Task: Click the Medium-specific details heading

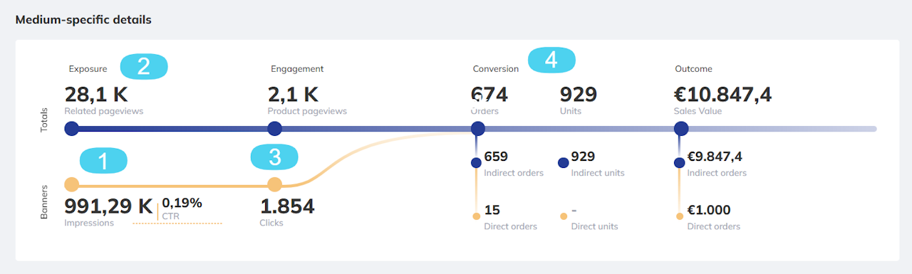Action: 83,20
